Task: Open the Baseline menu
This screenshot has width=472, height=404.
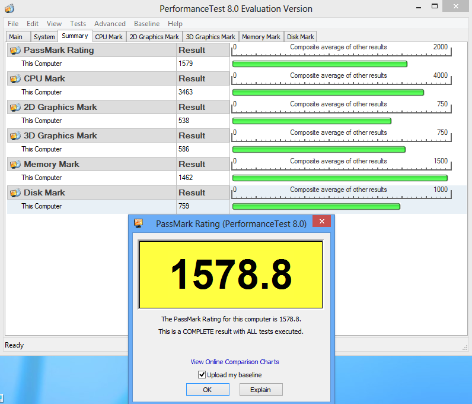Action: click(147, 24)
